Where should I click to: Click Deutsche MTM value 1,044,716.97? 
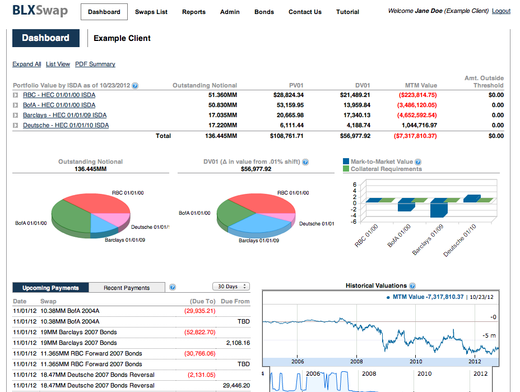pos(419,126)
